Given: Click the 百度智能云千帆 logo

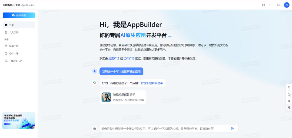Looking at the screenshot, I should click(11, 5).
